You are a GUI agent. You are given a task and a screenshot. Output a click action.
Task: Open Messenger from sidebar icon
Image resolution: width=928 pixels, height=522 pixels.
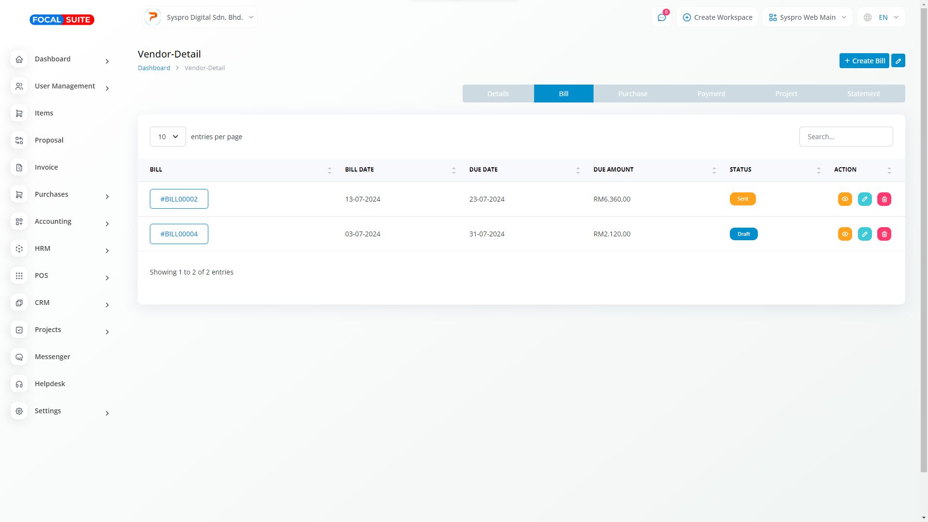19,357
